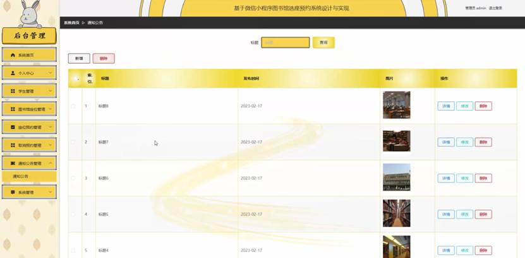This screenshot has width=525, height=258.
Task: Click 修改 for row 标题6
Action: 465,178
